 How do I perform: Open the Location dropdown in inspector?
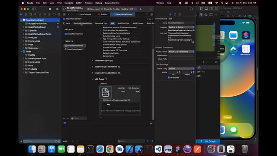(x=181, y=27)
